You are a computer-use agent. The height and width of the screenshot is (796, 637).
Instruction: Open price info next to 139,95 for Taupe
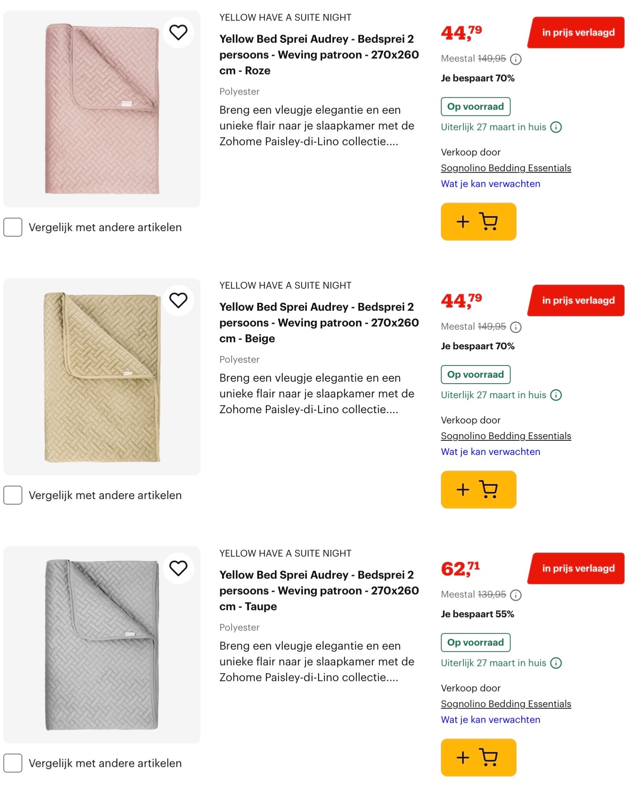(x=515, y=595)
